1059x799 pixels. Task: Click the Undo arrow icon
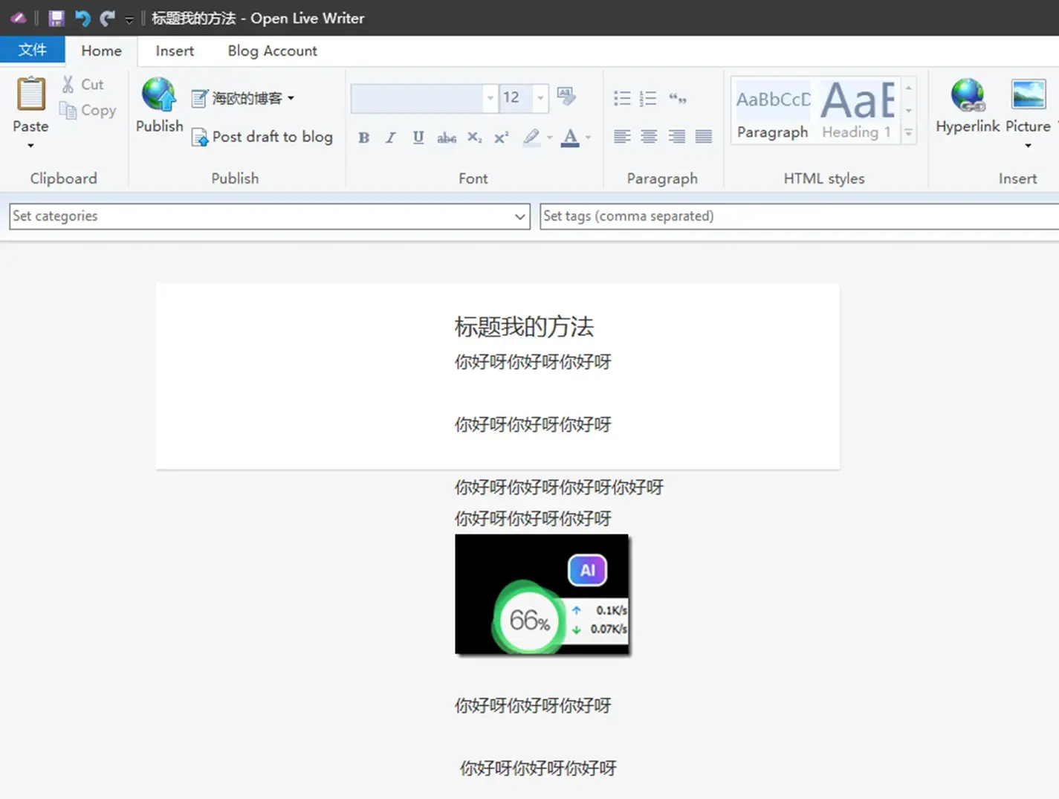point(82,18)
